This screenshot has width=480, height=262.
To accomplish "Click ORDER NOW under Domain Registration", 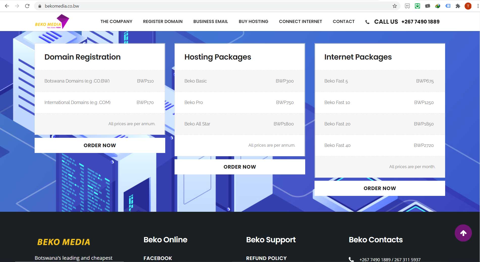I will pyautogui.click(x=100, y=145).
